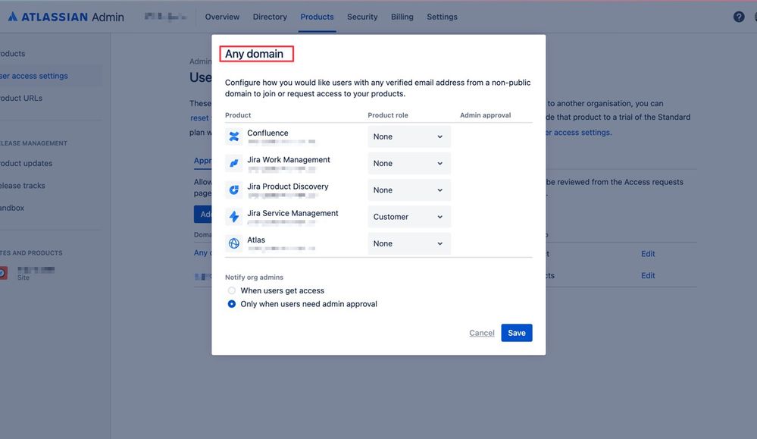Open Product updates in sidebar

tap(26, 163)
